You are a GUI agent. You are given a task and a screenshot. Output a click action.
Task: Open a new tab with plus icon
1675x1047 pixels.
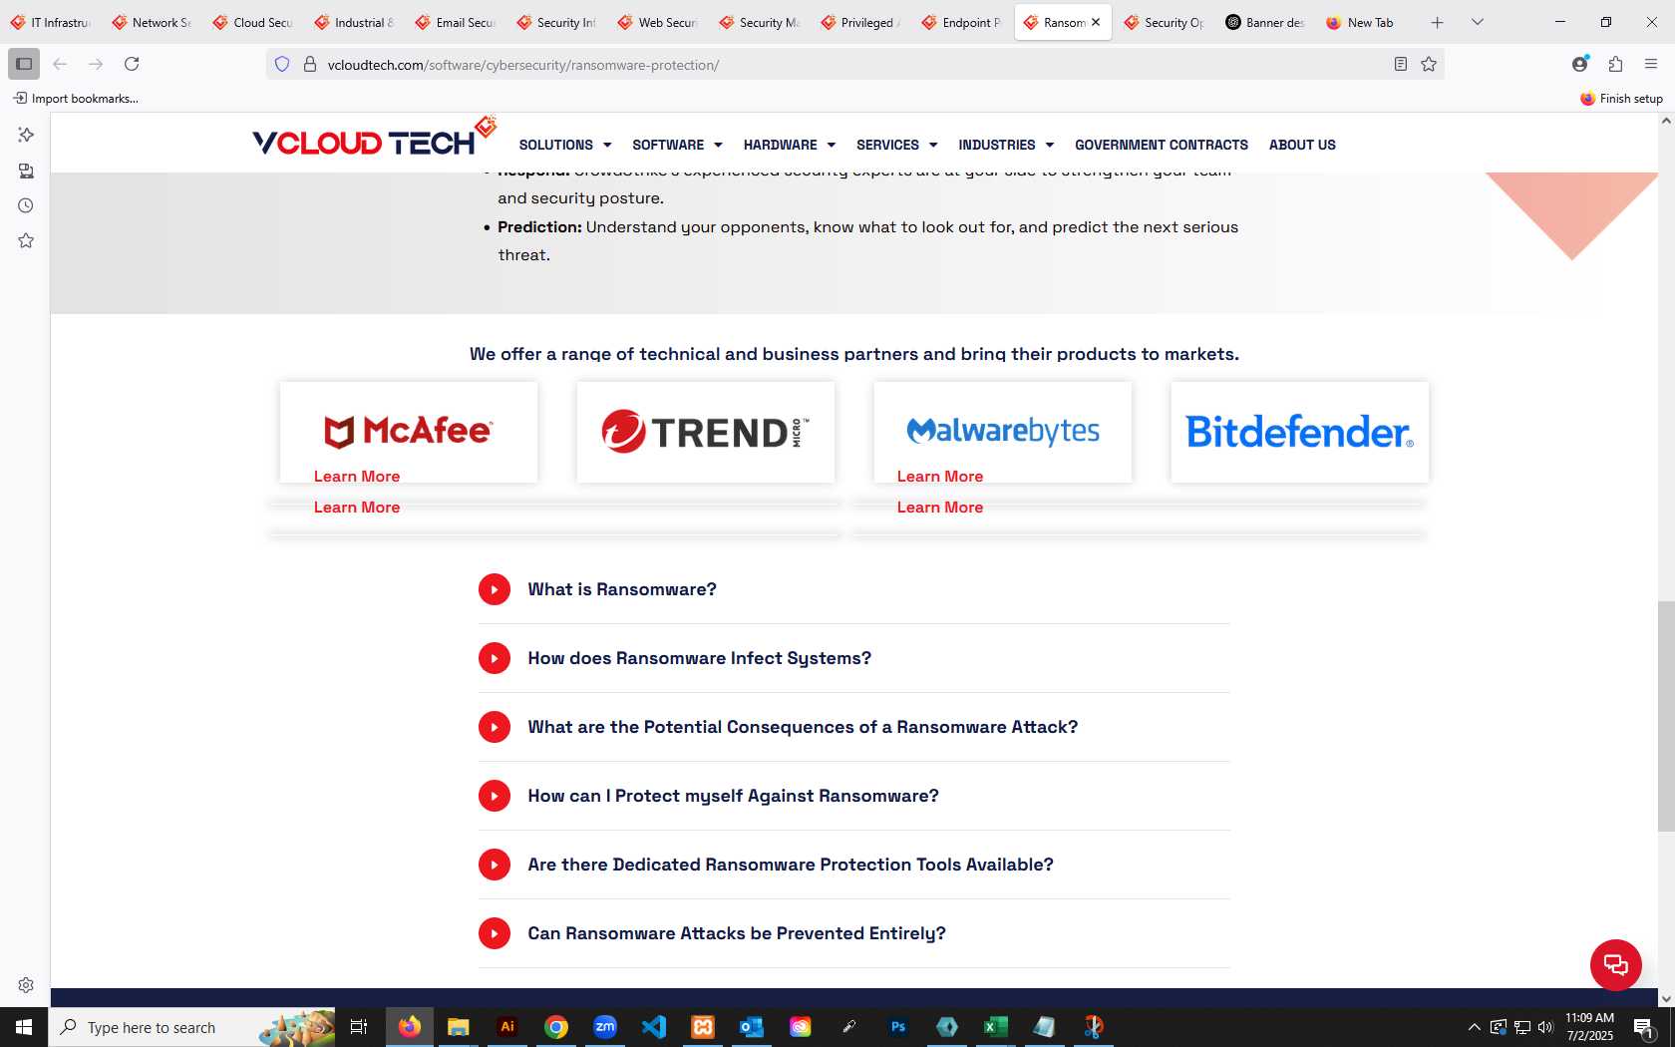point(1437,22)
